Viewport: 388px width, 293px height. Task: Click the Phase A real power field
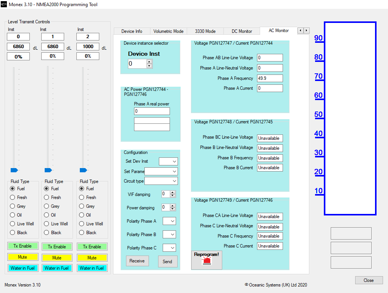tap(152, 111)
